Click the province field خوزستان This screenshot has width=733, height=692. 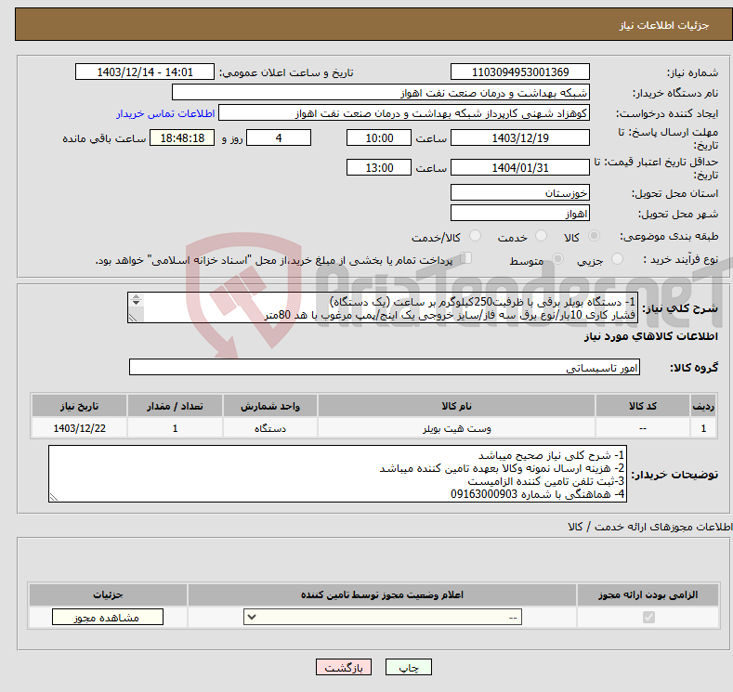click(x=520, y=192)
